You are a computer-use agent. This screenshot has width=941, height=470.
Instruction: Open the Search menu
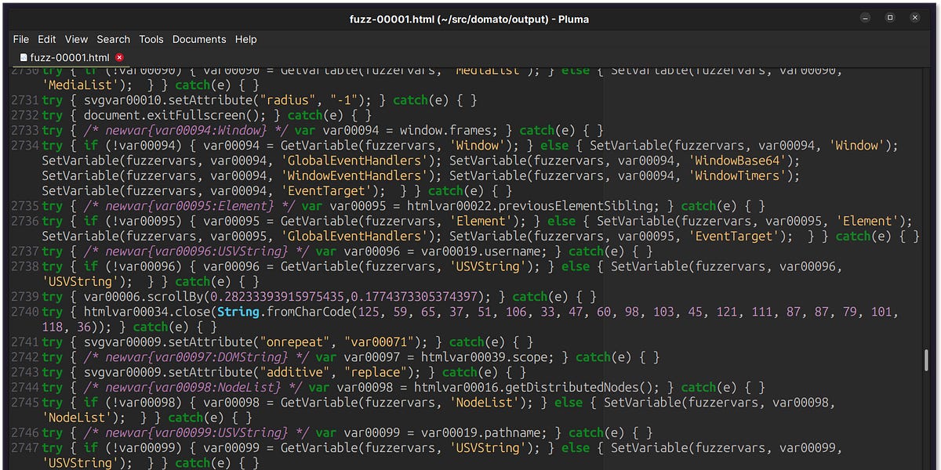tap(113, 39)
